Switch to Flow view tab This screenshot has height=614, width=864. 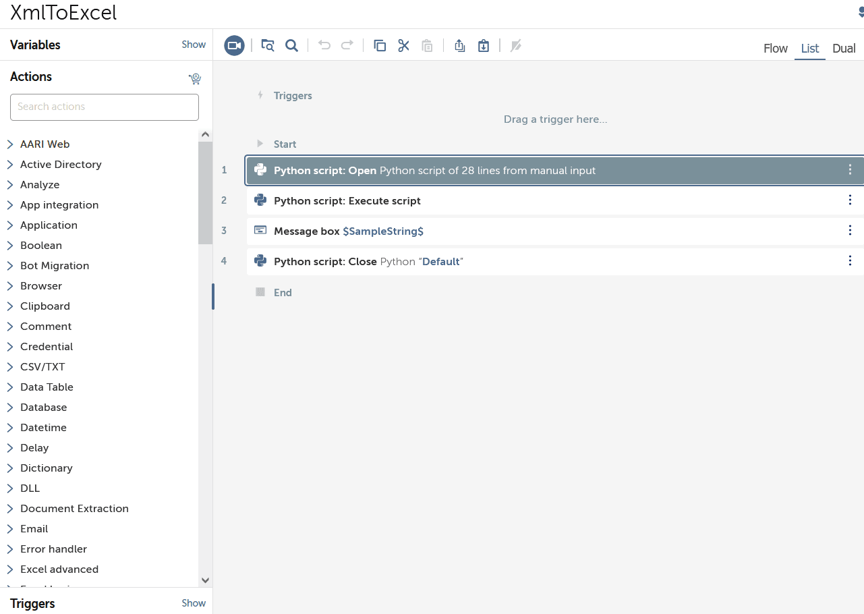click(776, 48)
